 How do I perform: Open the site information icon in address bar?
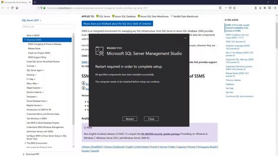click(x=39, y=8)
